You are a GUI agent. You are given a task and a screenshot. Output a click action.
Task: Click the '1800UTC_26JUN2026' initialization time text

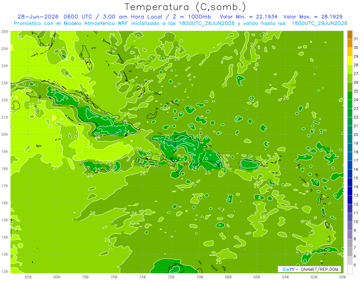[206, 23]
